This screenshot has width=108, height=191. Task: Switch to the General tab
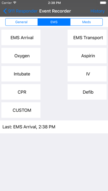[x=21, y=22]
